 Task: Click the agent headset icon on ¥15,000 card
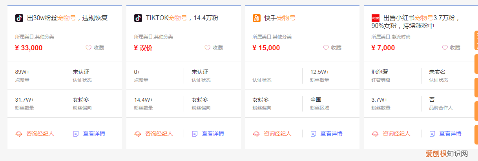(256, 134)
